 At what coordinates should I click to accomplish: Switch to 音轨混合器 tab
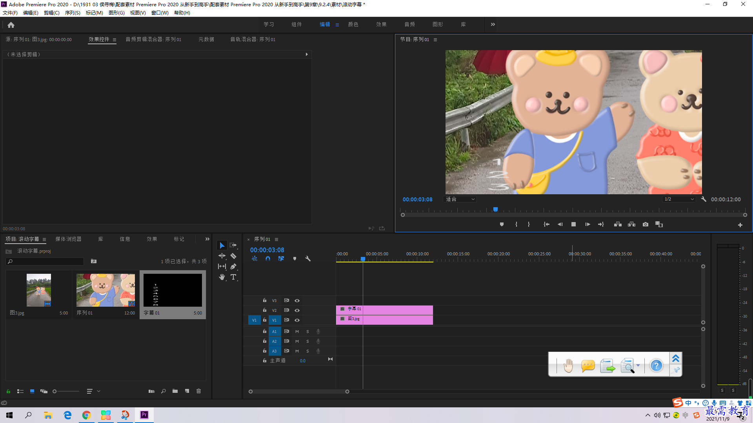(x=253, y=39)
